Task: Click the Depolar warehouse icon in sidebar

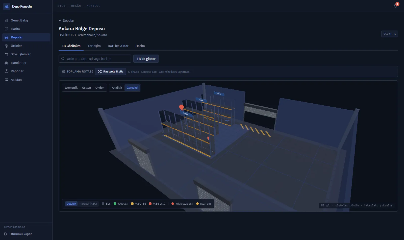Action: [x=7, y=37]
